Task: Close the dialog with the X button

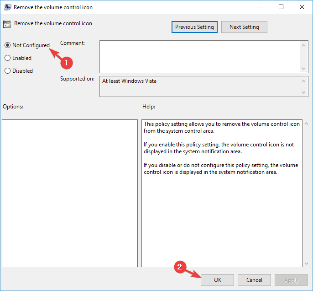Action: tap(302, 7)
